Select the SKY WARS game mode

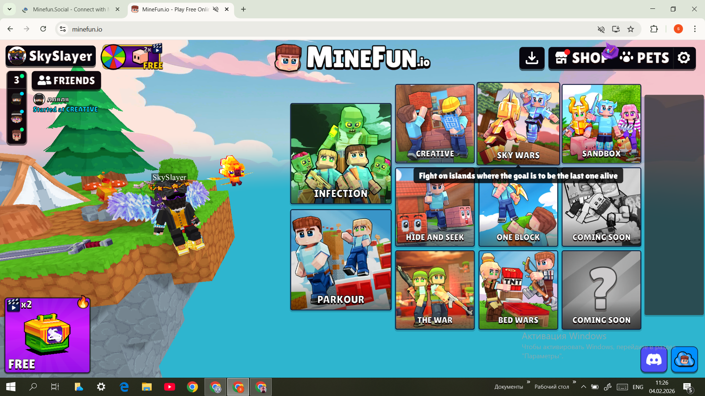518,124
